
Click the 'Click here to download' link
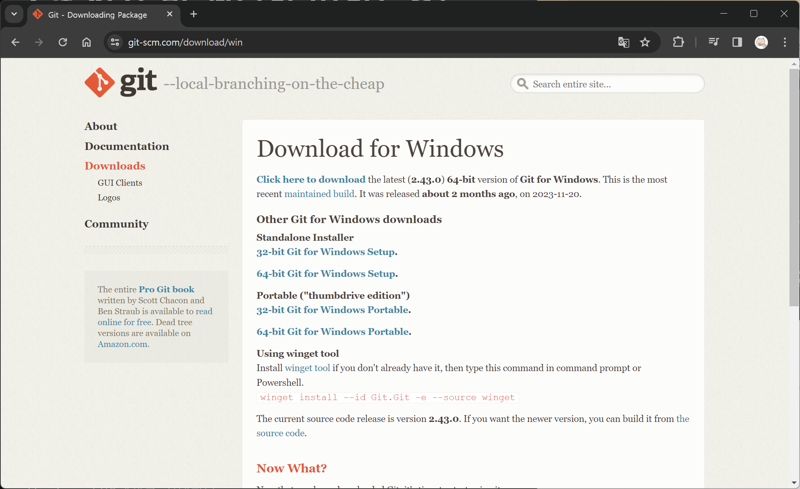[x=311, y=179]
